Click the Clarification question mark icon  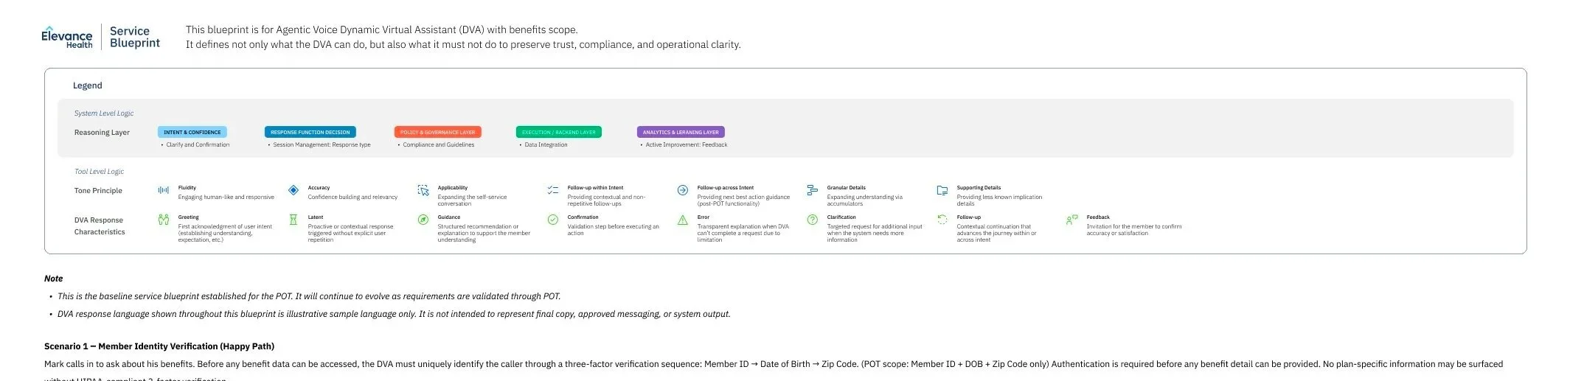point(813,220)
